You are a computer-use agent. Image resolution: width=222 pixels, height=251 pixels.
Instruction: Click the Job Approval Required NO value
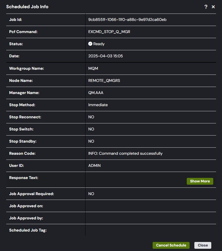91,193
